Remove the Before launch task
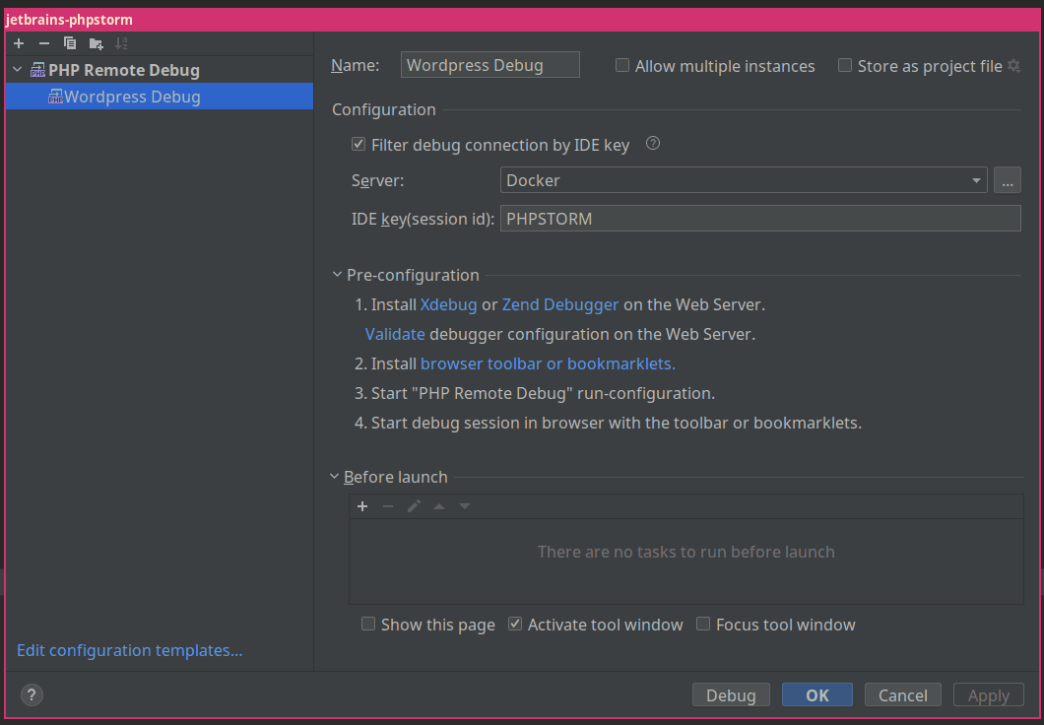The height and width of the screenshot is (725, 1044). click(x=388, y=506)
